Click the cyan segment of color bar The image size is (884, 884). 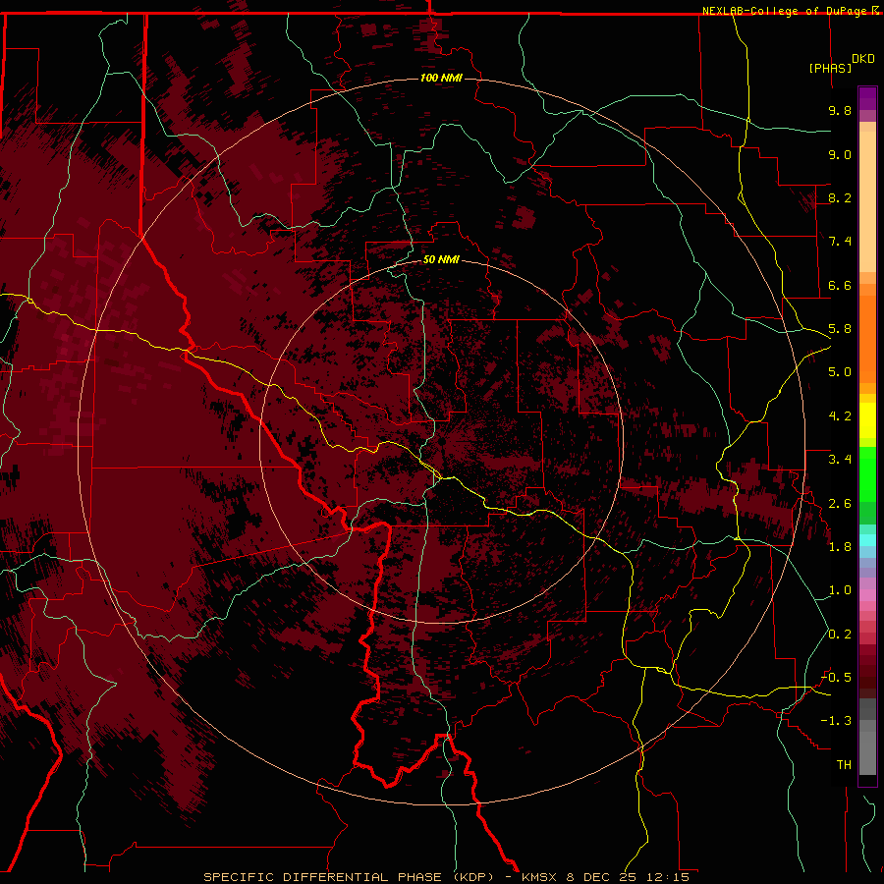click(867, 540)
